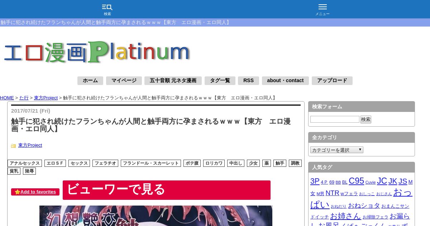Click the cover image thumbnail below the buttons
Image resolution: width=430 pixels, height=226 pixels.
(x=156, y=216)
